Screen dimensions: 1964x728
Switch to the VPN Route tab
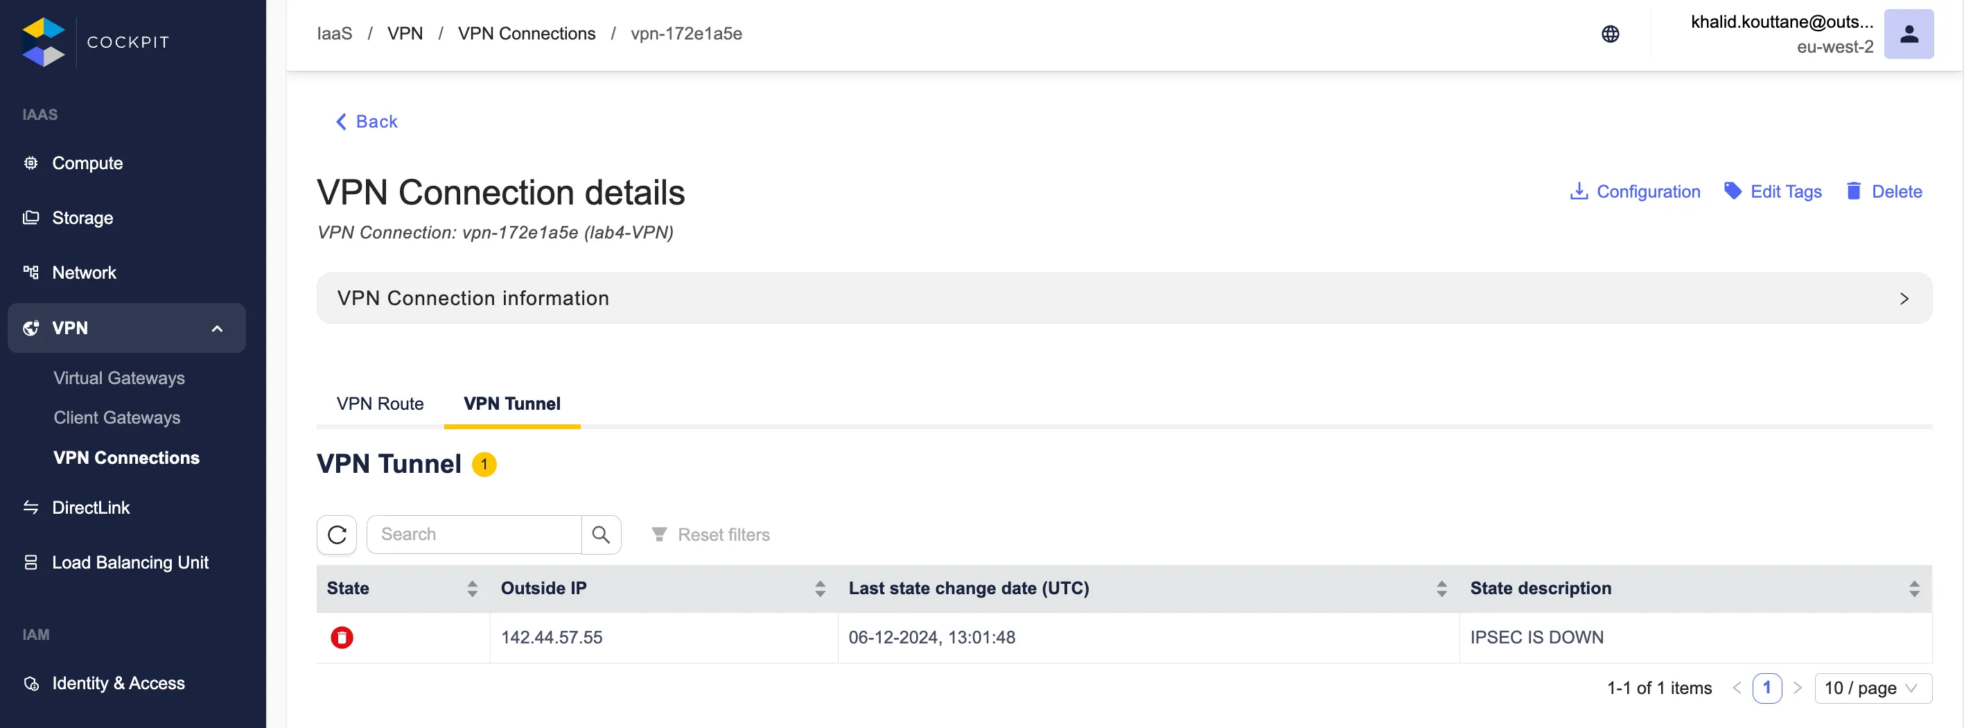coord(380,404)
